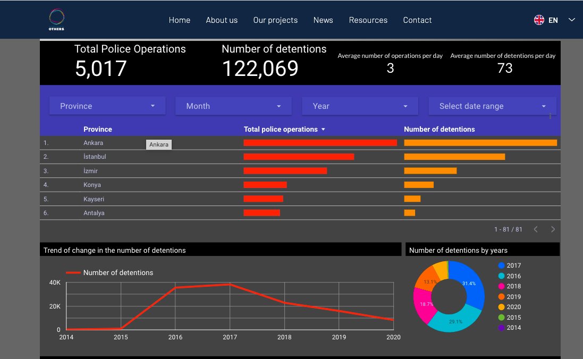This screenshot has width=583, height=359.
Task: Navigate to News section
Action: tap(323, 20)
